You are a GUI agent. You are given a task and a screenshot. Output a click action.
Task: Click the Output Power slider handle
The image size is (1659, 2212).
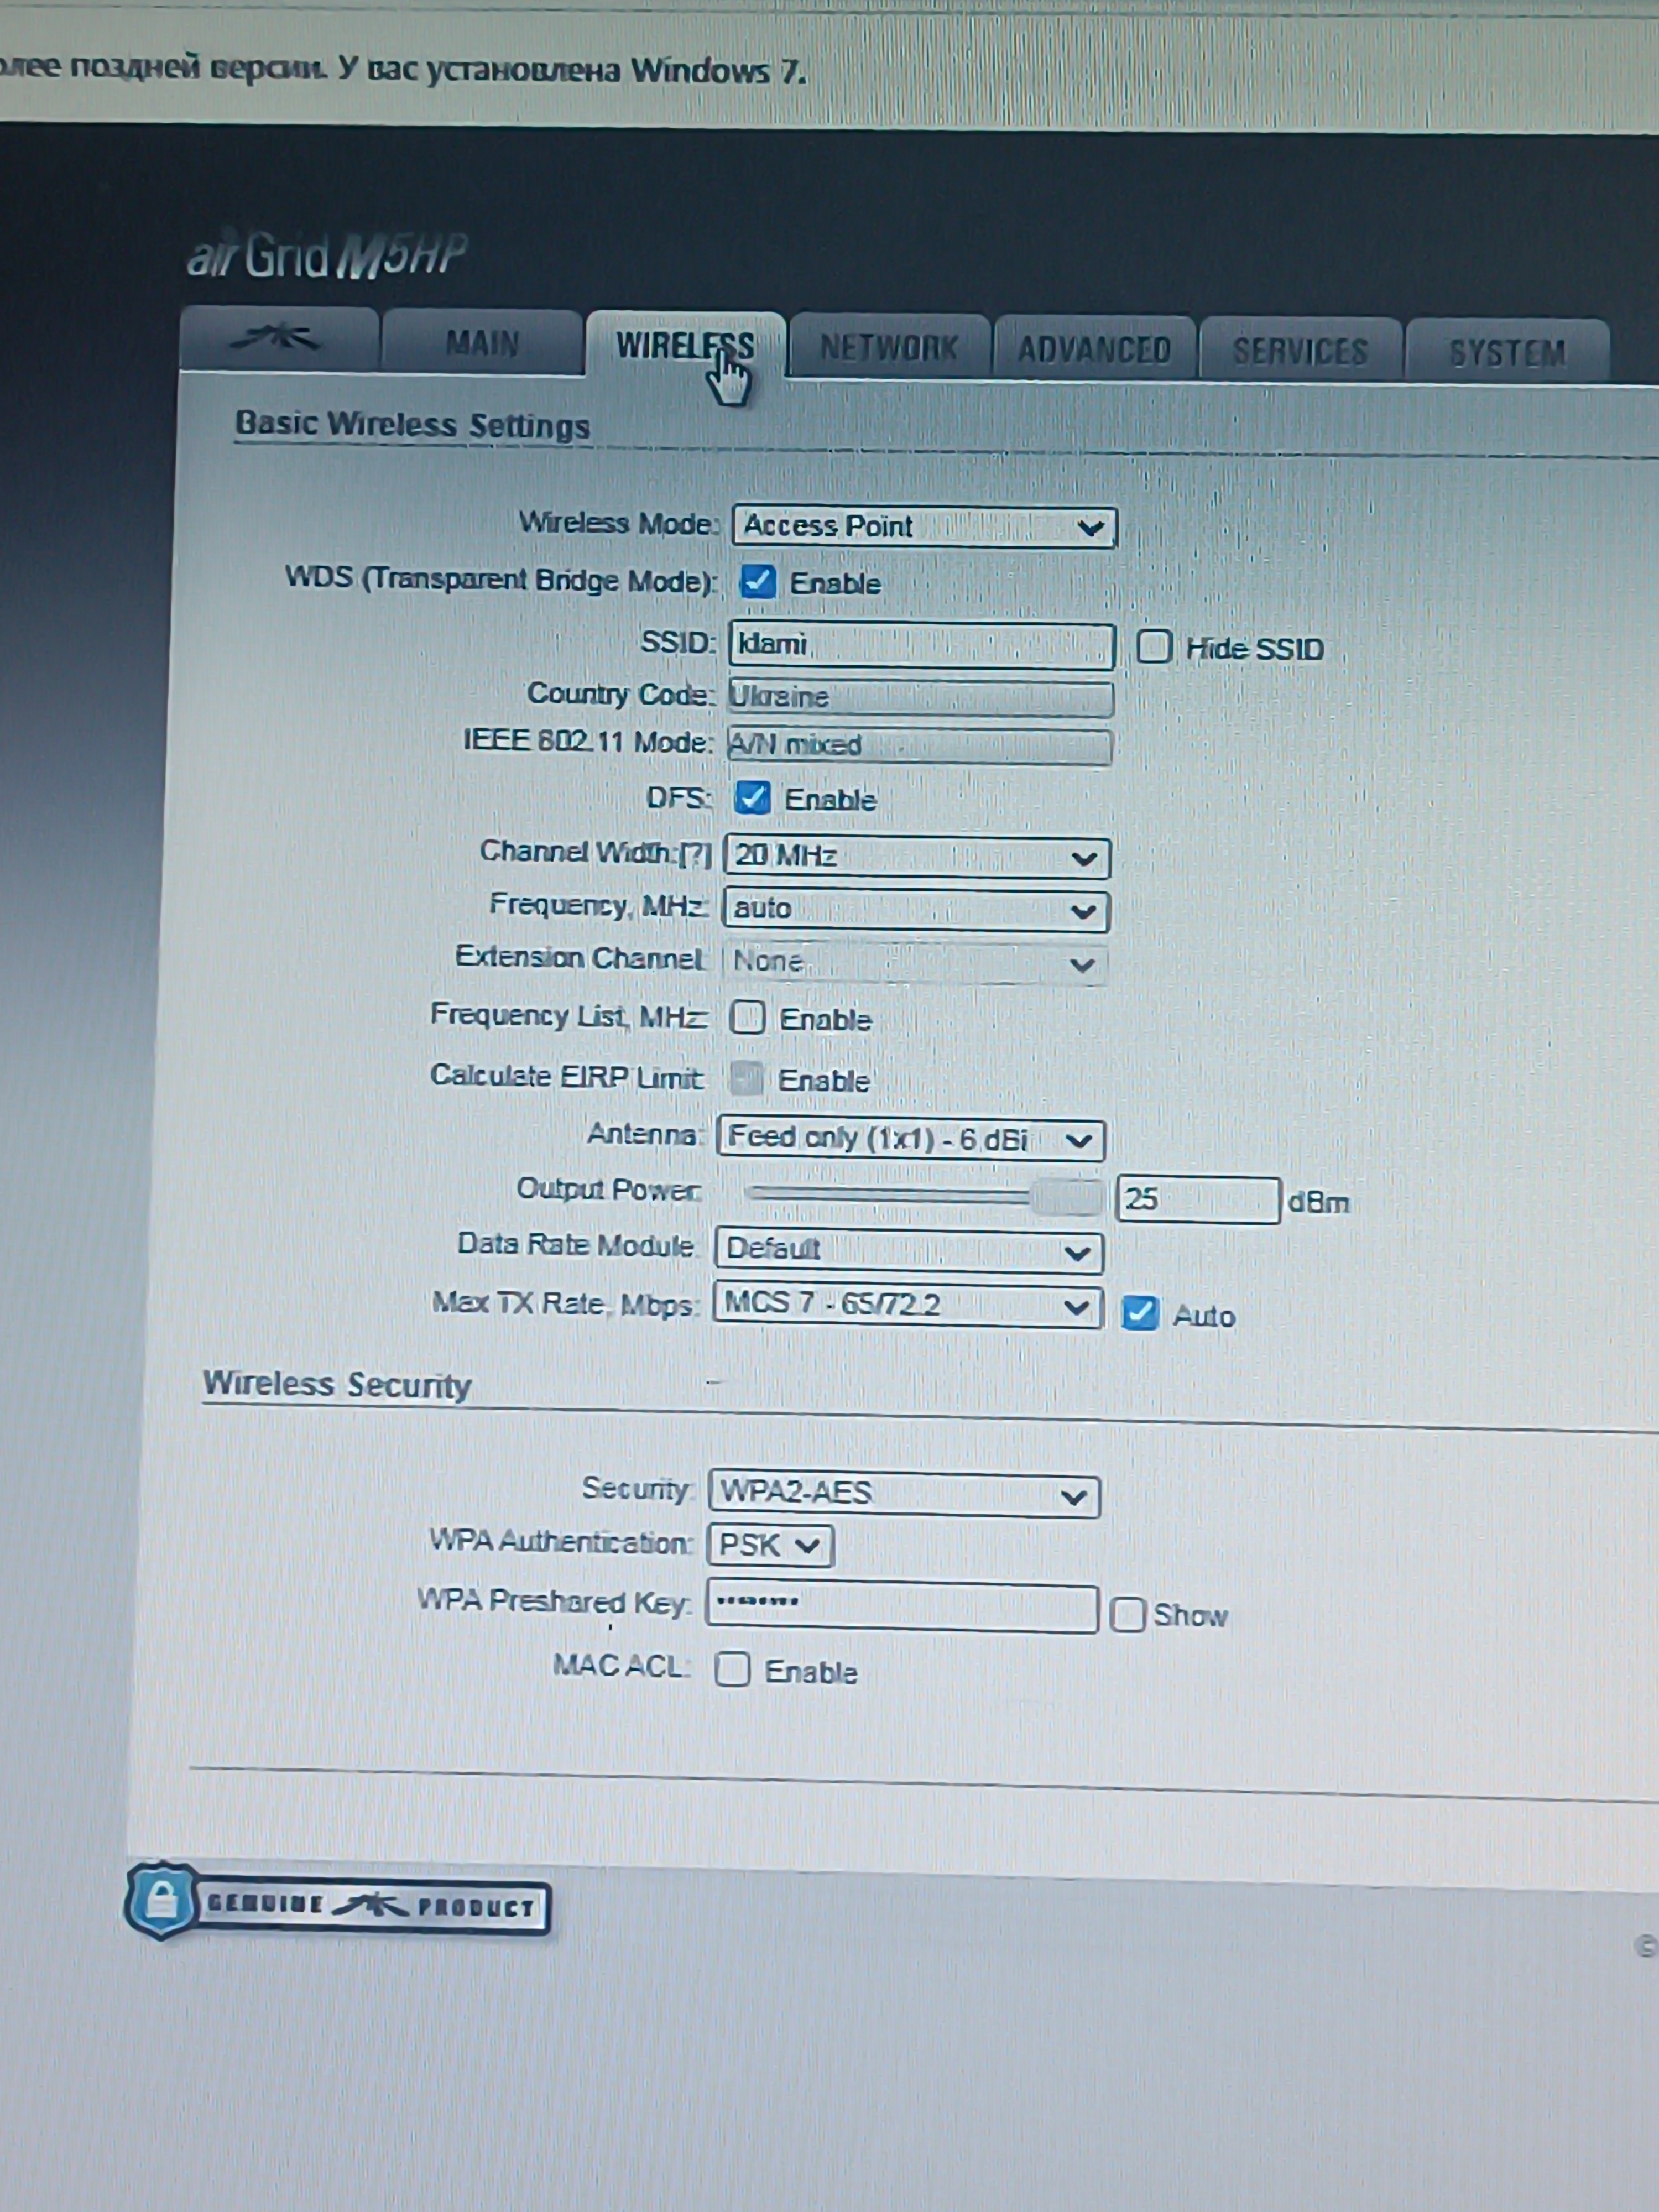(1066, 1197)
